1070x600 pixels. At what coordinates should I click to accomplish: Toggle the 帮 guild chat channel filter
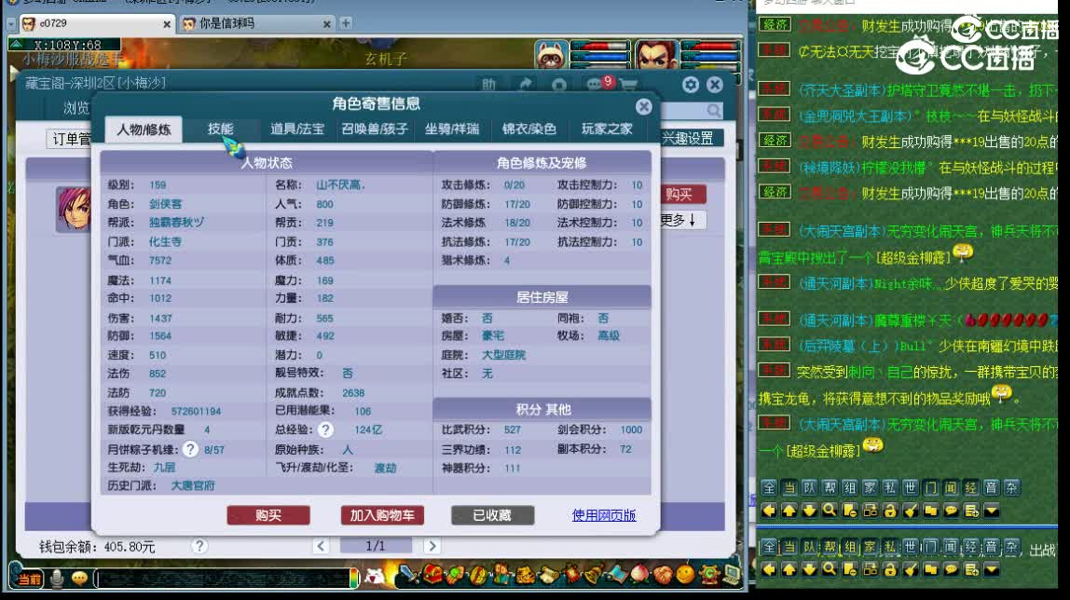point(828,488)
